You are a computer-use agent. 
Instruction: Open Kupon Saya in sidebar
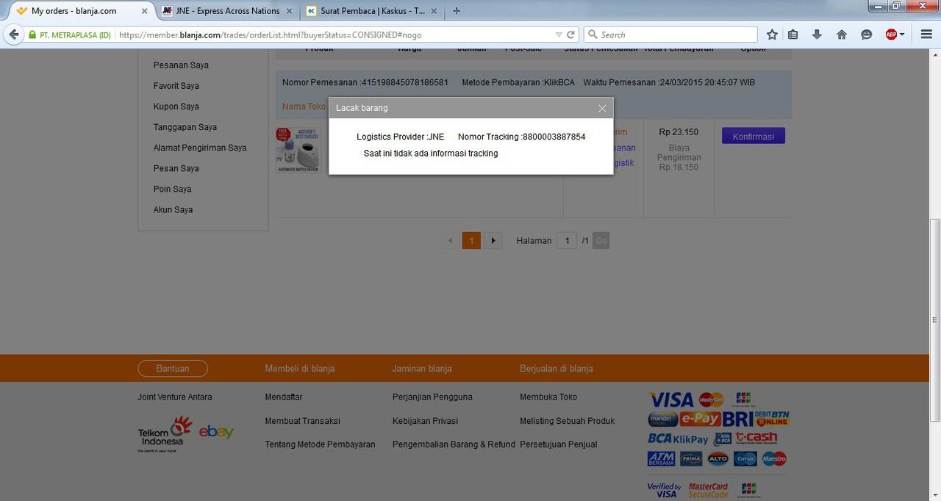point(176,107)
